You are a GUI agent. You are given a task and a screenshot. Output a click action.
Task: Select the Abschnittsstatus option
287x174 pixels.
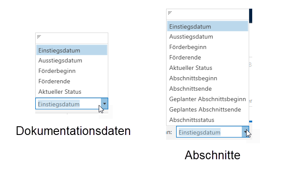[192, 120]
